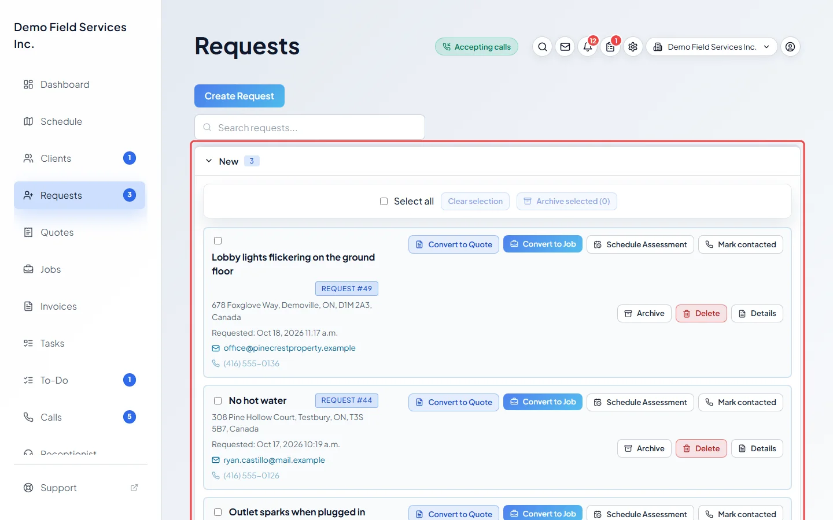Collapse the New requests section chevron
Viewport: 833px width, 520px height.
209,161
